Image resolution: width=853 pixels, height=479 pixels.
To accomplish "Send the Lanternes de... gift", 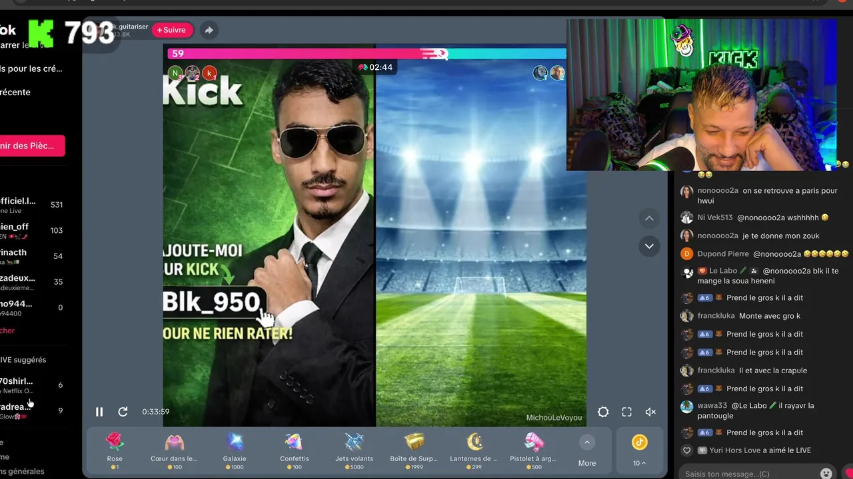I will [474, 450].
